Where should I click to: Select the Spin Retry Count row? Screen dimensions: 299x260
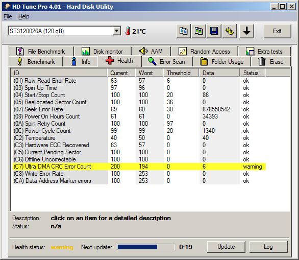(x=139, y=124)
